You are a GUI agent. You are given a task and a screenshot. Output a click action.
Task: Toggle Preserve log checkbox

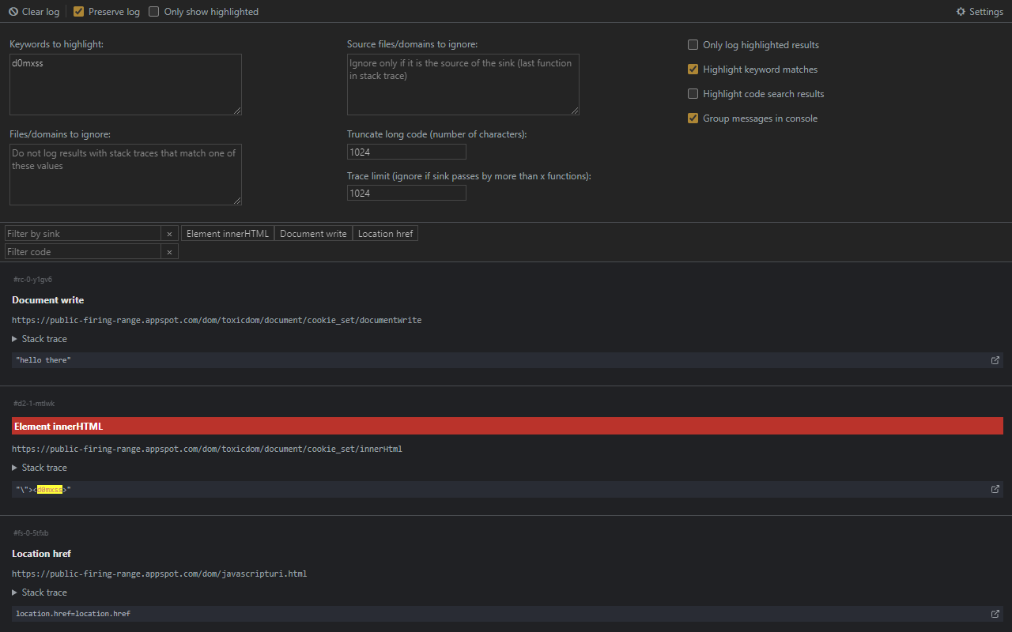coord(78,12)
